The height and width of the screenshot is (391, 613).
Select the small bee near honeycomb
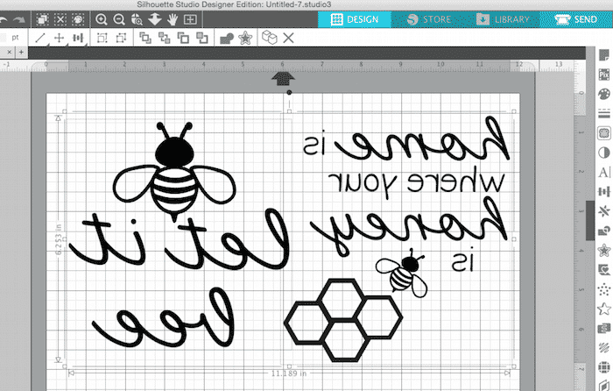click(401, 273)
